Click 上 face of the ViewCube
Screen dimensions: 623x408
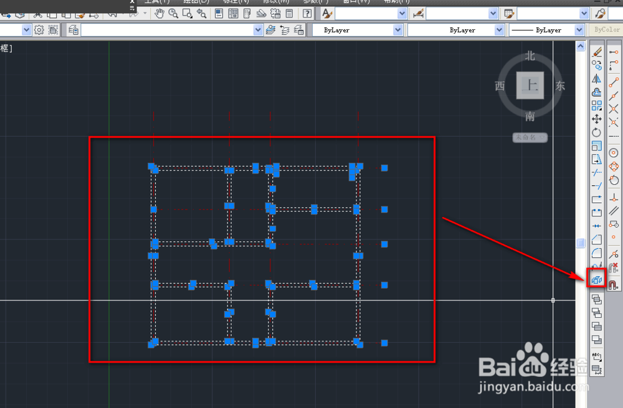tap(530, 85)
